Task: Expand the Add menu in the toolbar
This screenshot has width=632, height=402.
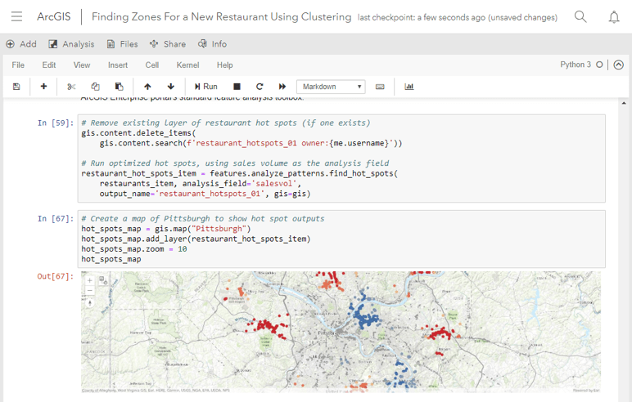Action: pyautogui.click(x=21, y=44)
